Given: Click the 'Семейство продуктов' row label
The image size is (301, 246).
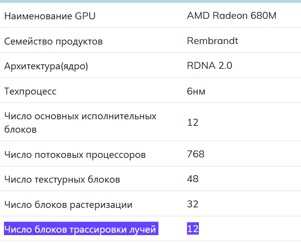Looking at the screenshot, I should [x=53, y=41].
